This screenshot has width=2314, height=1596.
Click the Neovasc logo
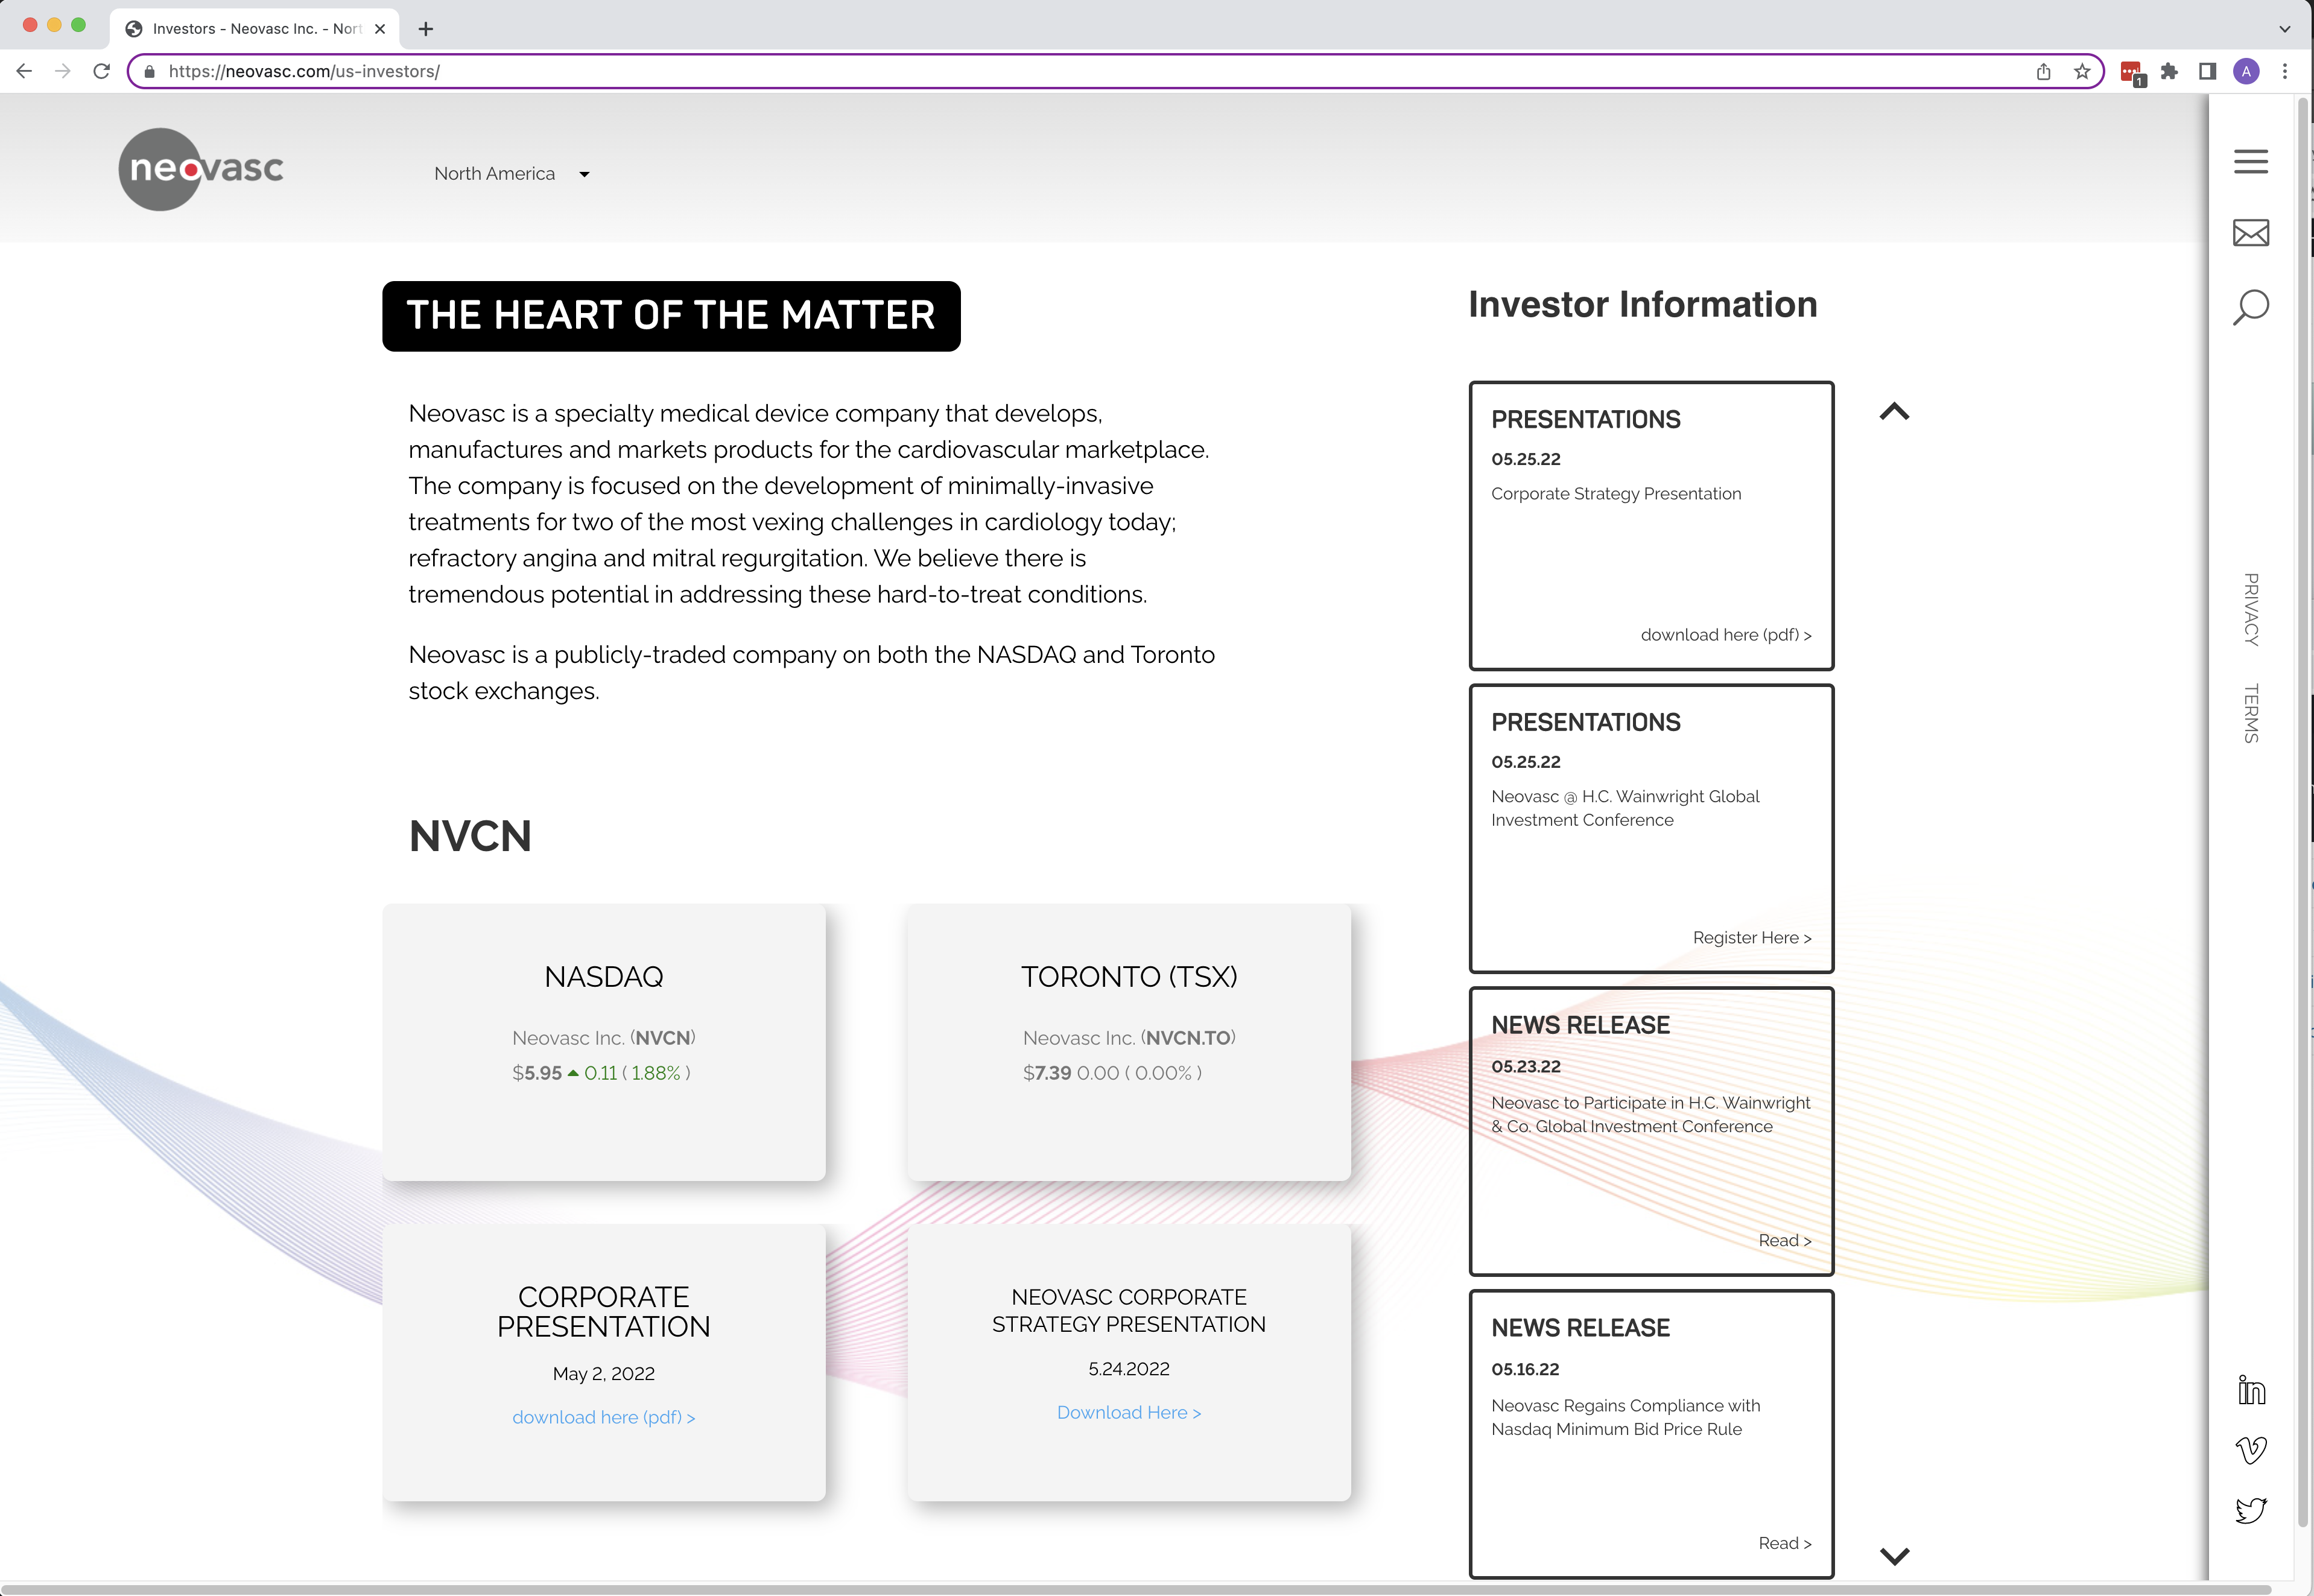[201, 169]
